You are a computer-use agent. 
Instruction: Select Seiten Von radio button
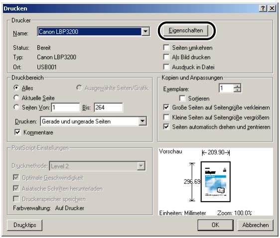coord(16,107)
